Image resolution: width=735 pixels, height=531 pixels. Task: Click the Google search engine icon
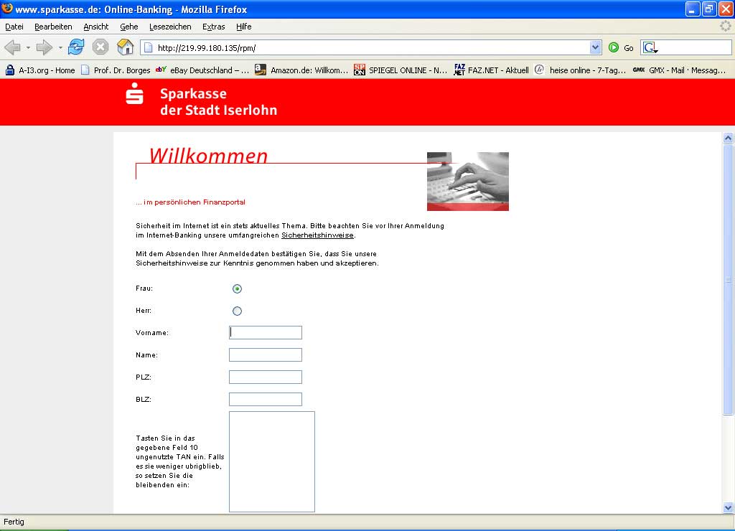coord(650,47)
